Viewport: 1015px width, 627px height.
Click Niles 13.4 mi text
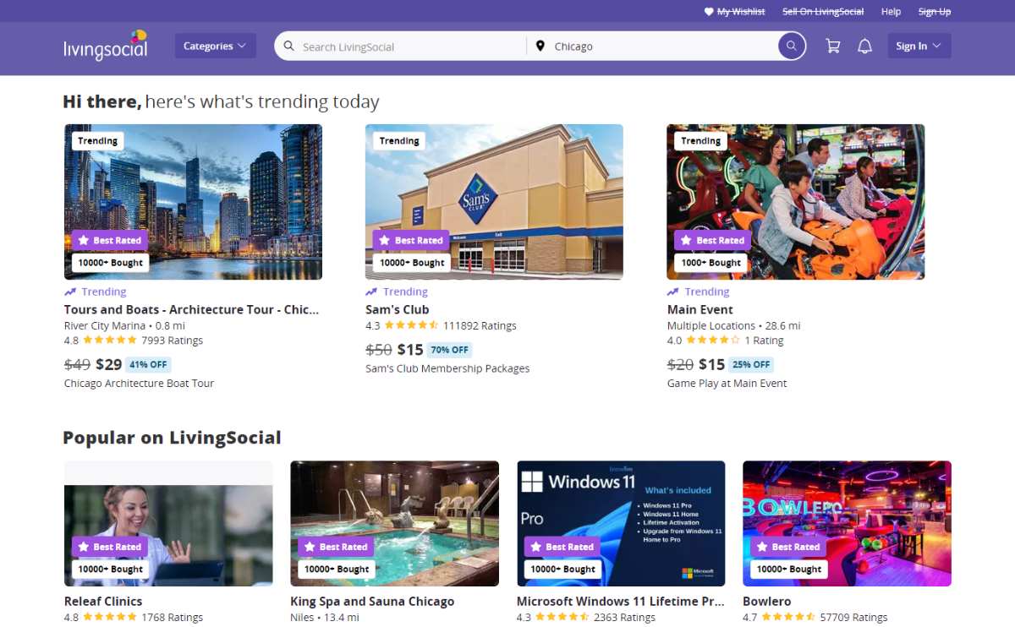coord(325,618)
